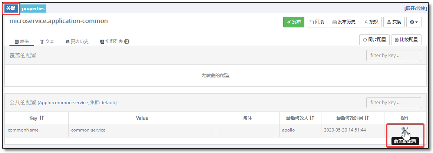Image resolution: width=433 pixels, height=153 pixels.
Task: Sort by 最后修改时间 column arrows
Action: pos(366,118)
